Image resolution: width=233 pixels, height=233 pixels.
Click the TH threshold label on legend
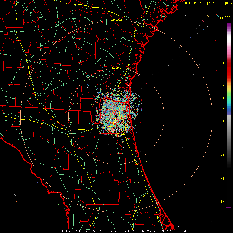[x=222, y=202]
